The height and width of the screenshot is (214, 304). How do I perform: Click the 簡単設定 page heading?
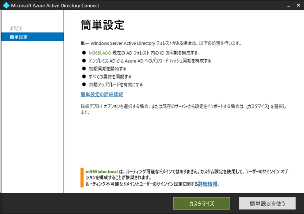coord(102,25)
